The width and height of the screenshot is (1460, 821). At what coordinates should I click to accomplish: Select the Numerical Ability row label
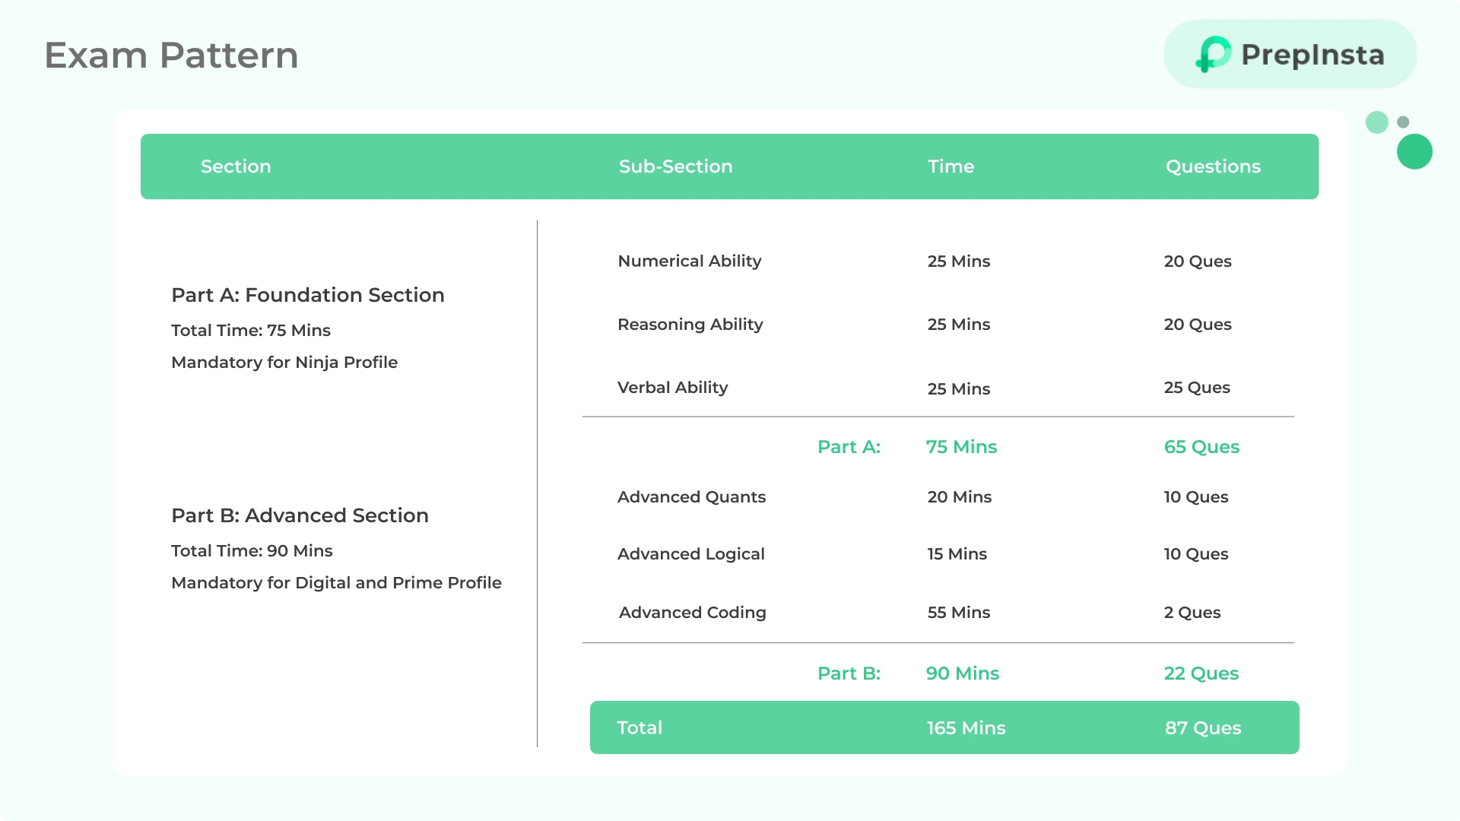click(690, 262)
